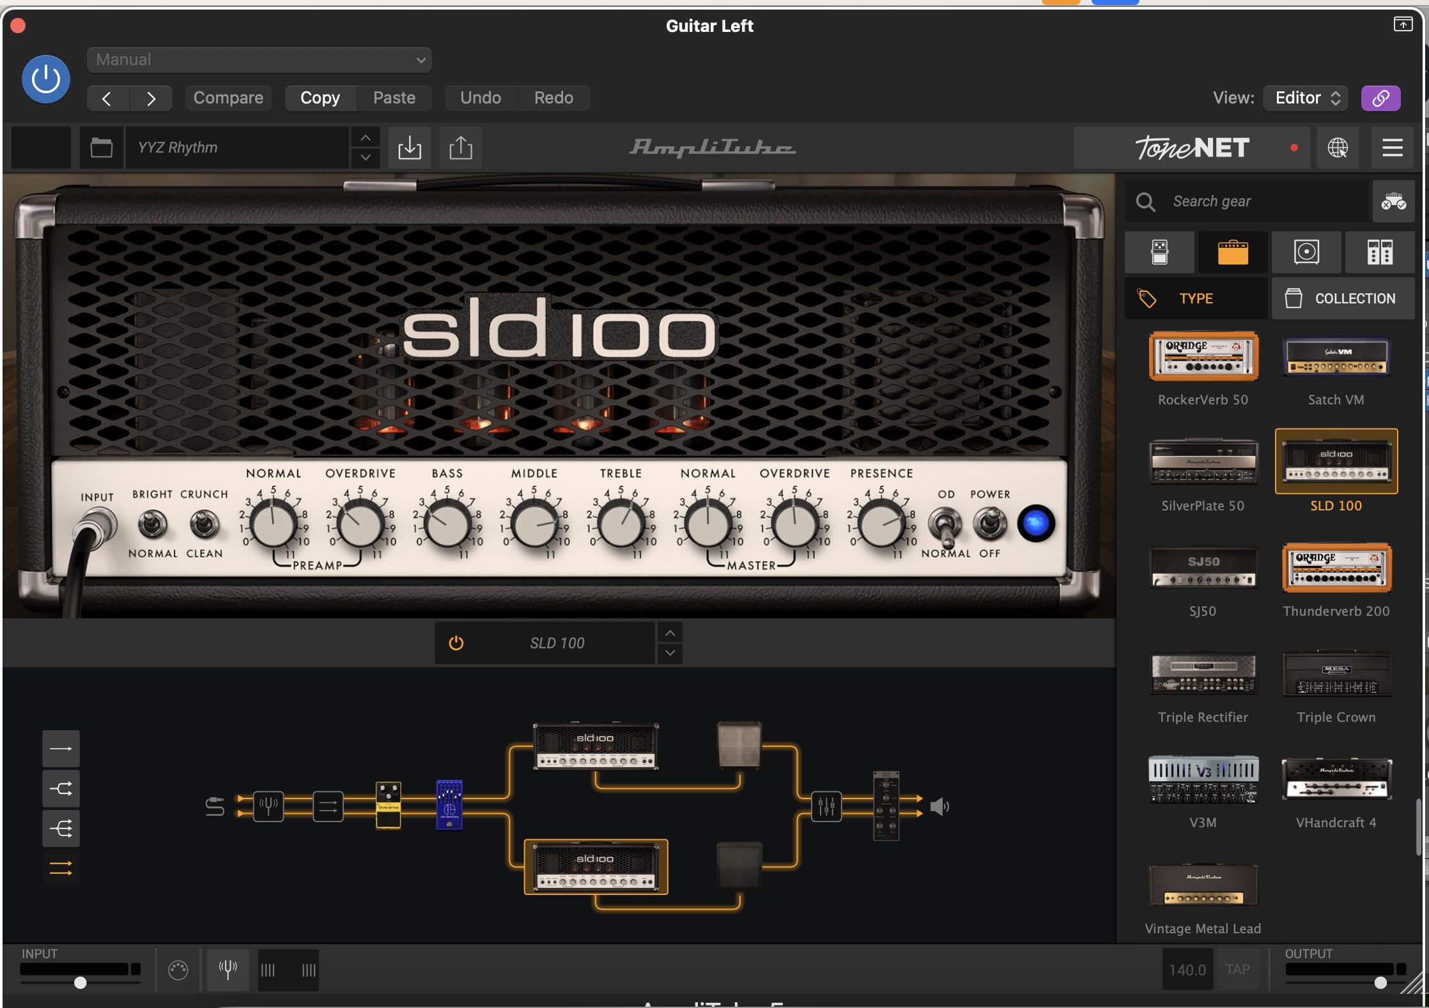Choose the single series signal chain layout
This screenshot has height=1008, width=1429.
pos(61,749)
